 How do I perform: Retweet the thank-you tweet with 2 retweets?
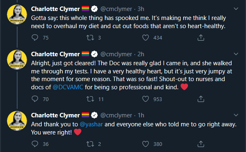[x=90, y=144]
